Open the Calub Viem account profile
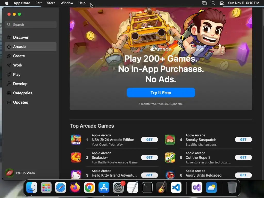Viewport: 264px width, 198px height. tap(20, 173)
